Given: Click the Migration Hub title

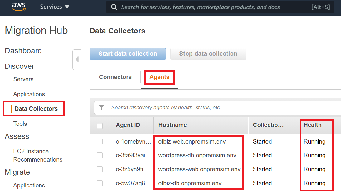Looking at the screenshot, I should (36, 31).
